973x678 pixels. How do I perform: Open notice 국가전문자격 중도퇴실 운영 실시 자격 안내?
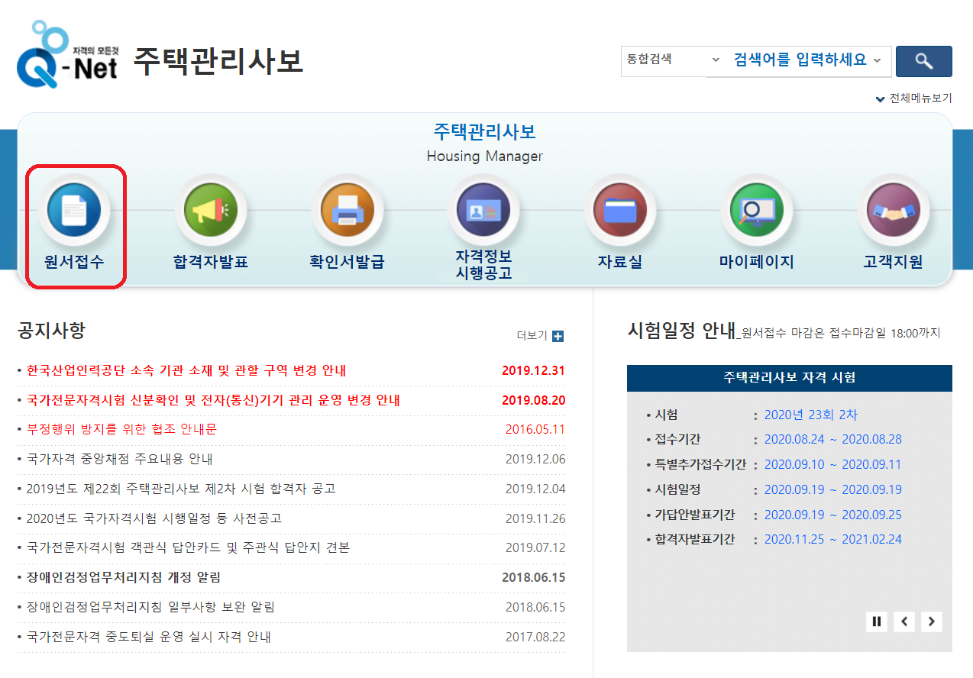148,637
